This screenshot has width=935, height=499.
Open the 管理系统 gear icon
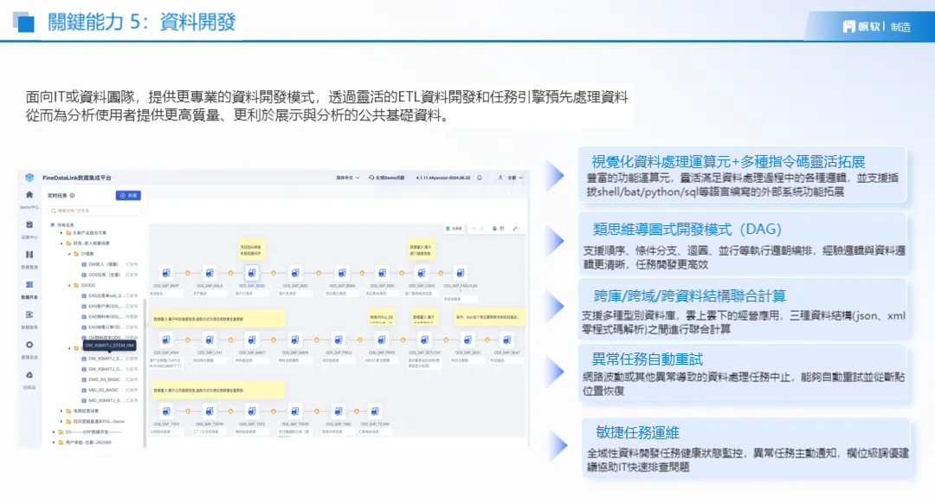[x=29, y=345]
